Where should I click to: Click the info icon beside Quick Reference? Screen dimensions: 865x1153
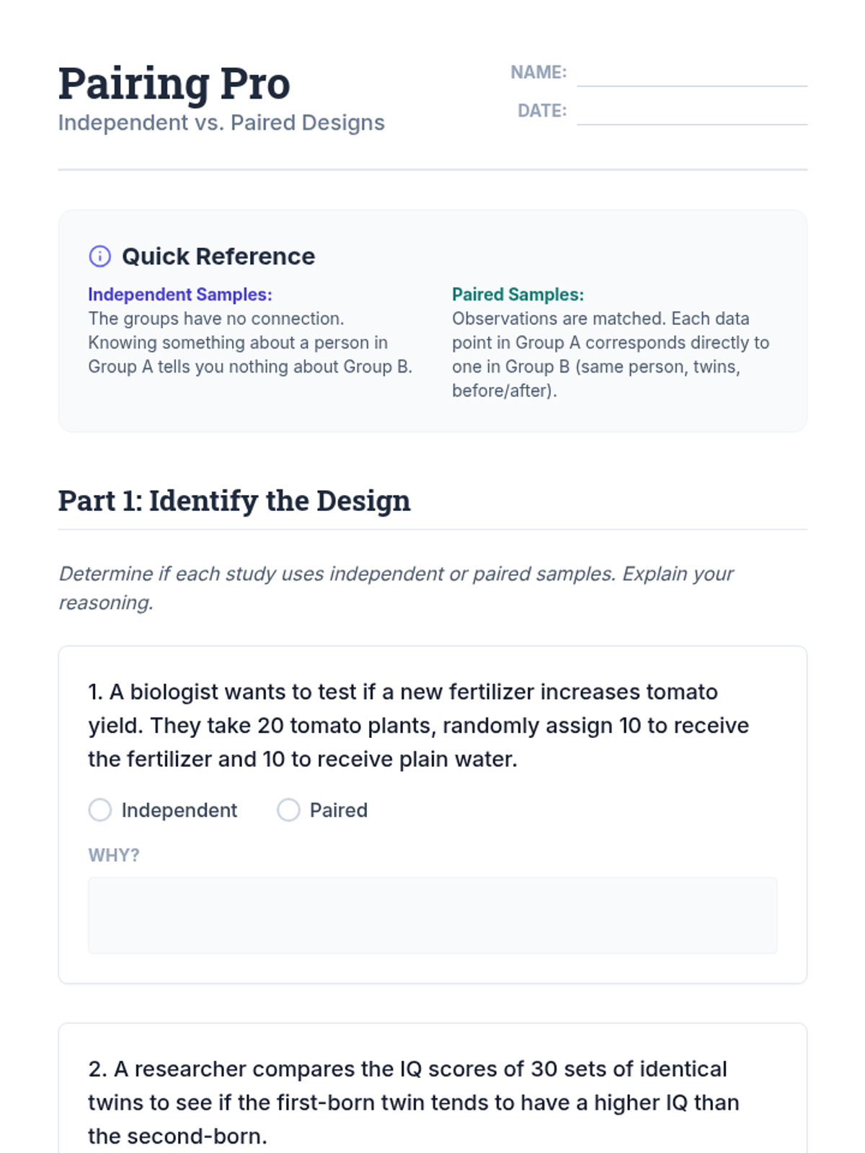point(99,256)
